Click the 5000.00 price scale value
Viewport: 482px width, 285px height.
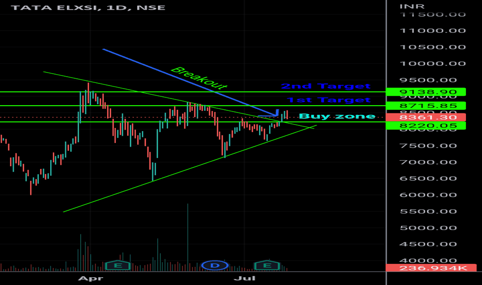tap(428, 227)
